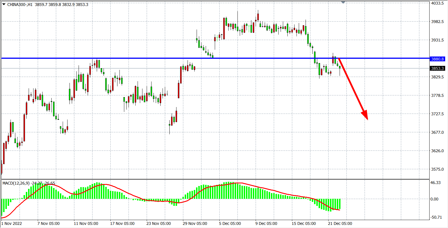Click the 1 Nov 2022 date label

coord(12,223)
